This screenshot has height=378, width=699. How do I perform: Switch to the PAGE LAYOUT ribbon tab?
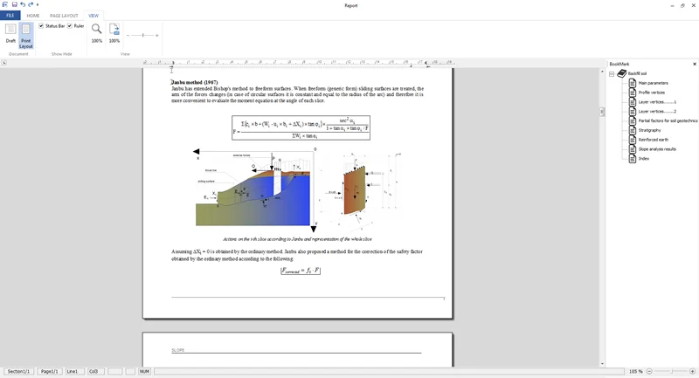64,16
